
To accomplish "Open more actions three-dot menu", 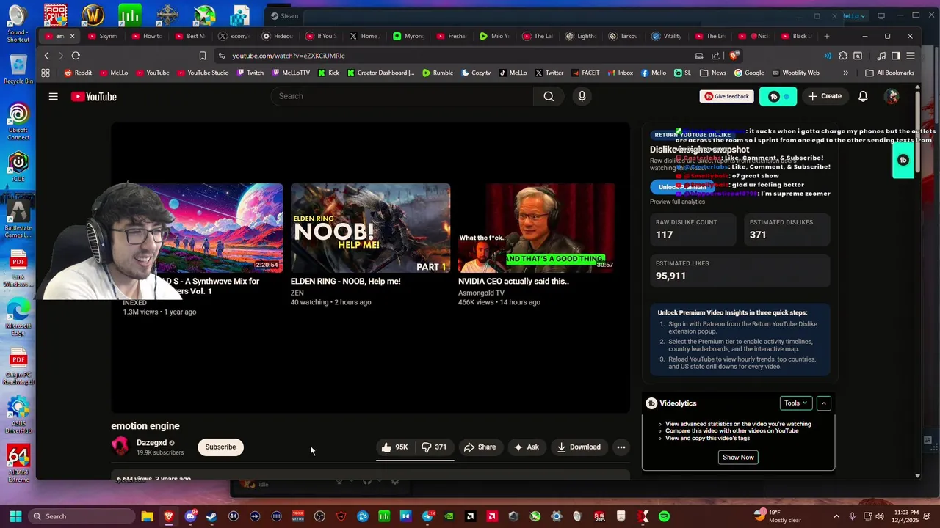I will pos(621,447).
